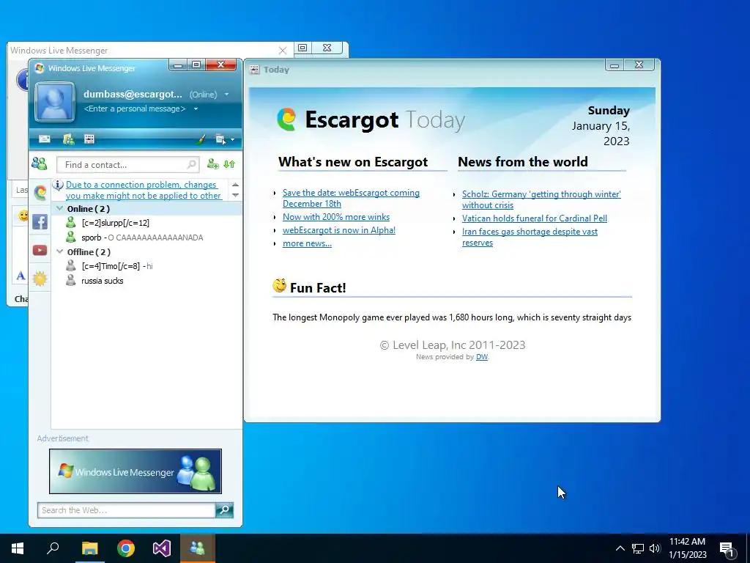
Task: Click the font 'A' icon in background window
Action: [21, 276]
